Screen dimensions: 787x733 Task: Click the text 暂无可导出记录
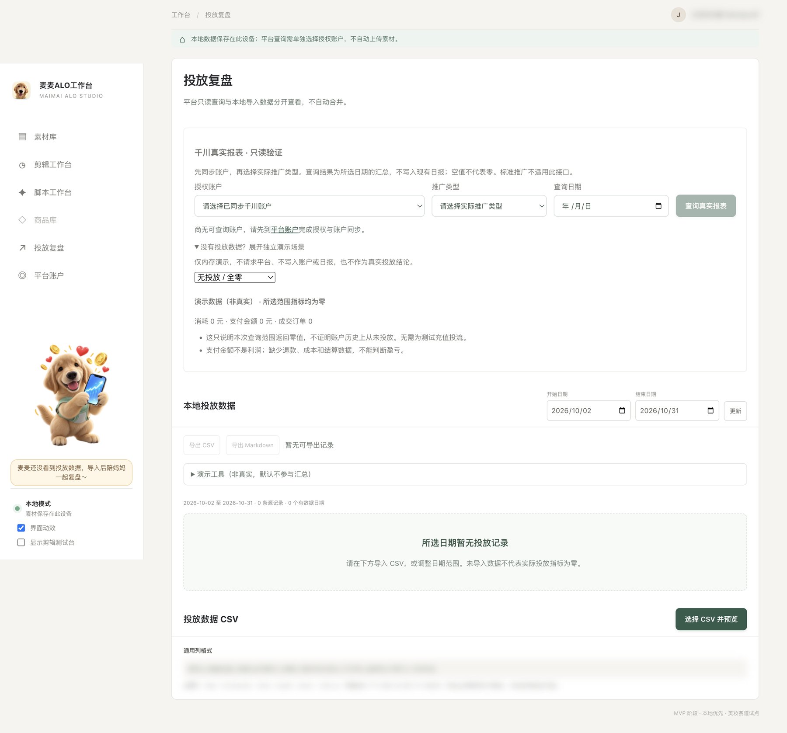tap(310, 445)
